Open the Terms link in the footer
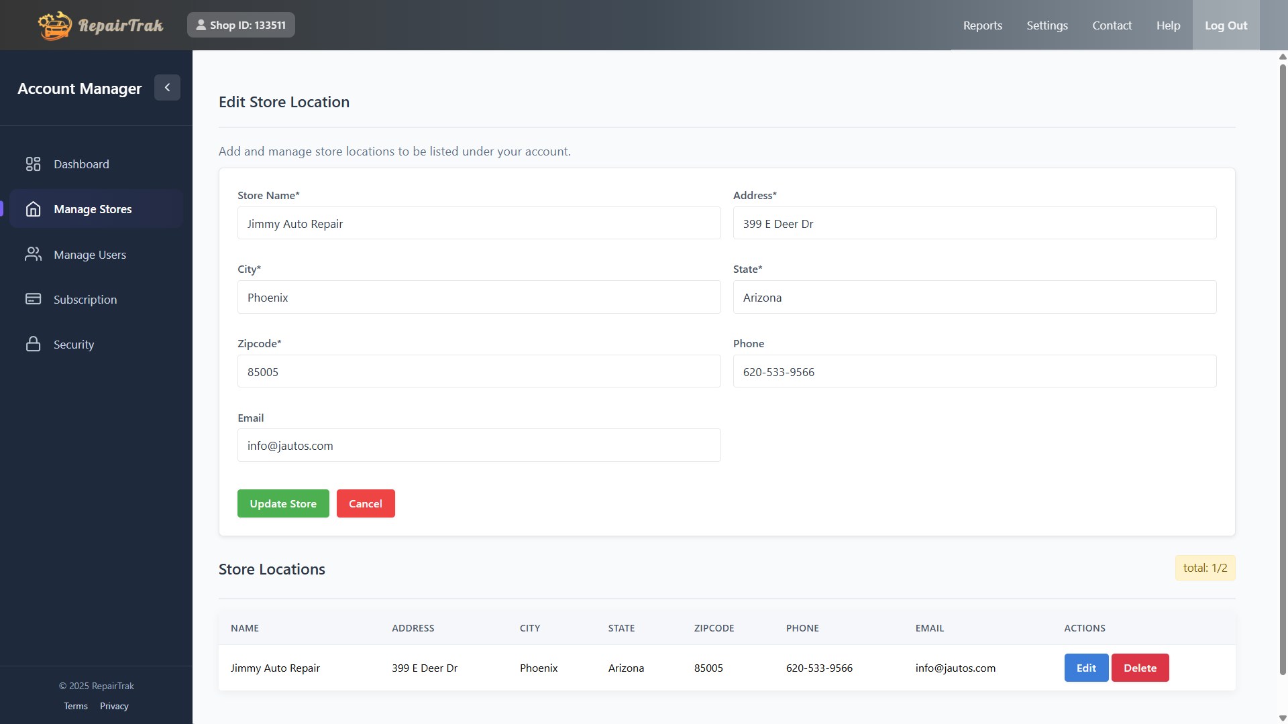Image resolution: width=1288 pixels, height=724 pixels. [75, 705]
